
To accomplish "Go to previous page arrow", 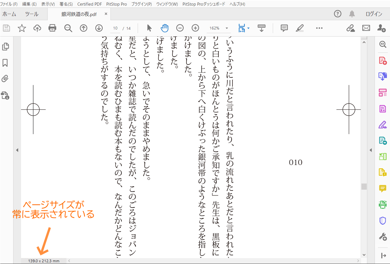I will point(83,28).
